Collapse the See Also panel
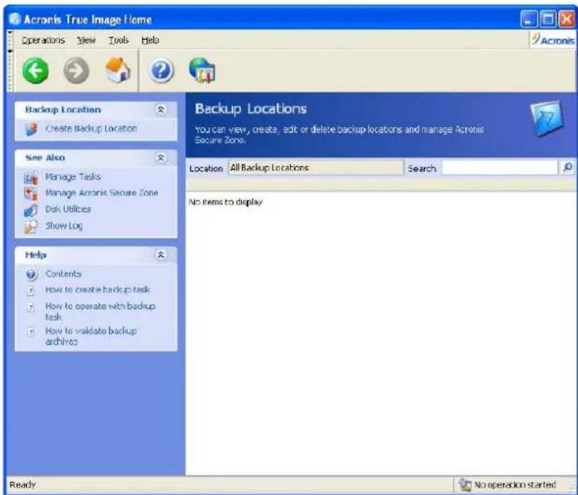Viewport: 578px width, 495px height. coord(160,157)
